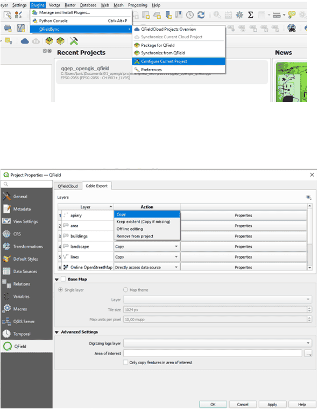The height and width of the screenshot is (410, 318).
Task: Open Action dropdown for Online OpenStreetMap
Action: tap(147, 267)
